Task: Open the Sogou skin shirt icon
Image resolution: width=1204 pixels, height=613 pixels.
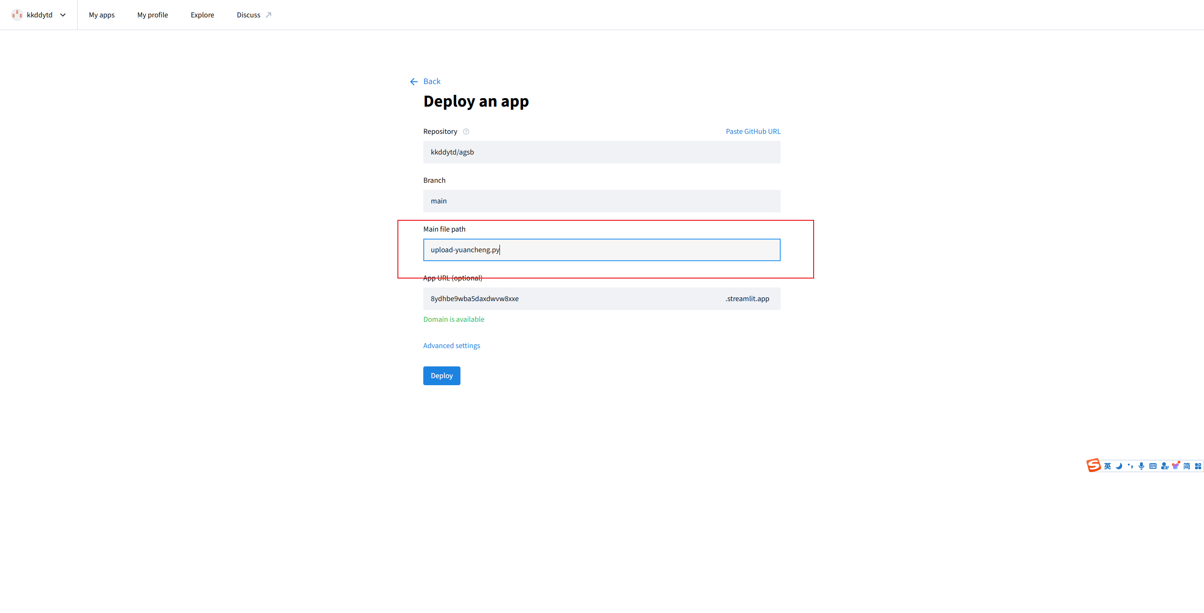Action: [x=1176, y=466]
